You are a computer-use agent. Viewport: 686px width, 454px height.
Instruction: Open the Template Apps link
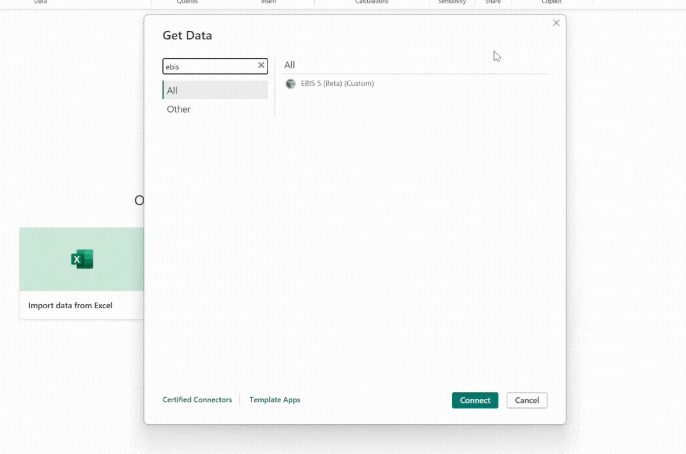[x=275, y=399]
